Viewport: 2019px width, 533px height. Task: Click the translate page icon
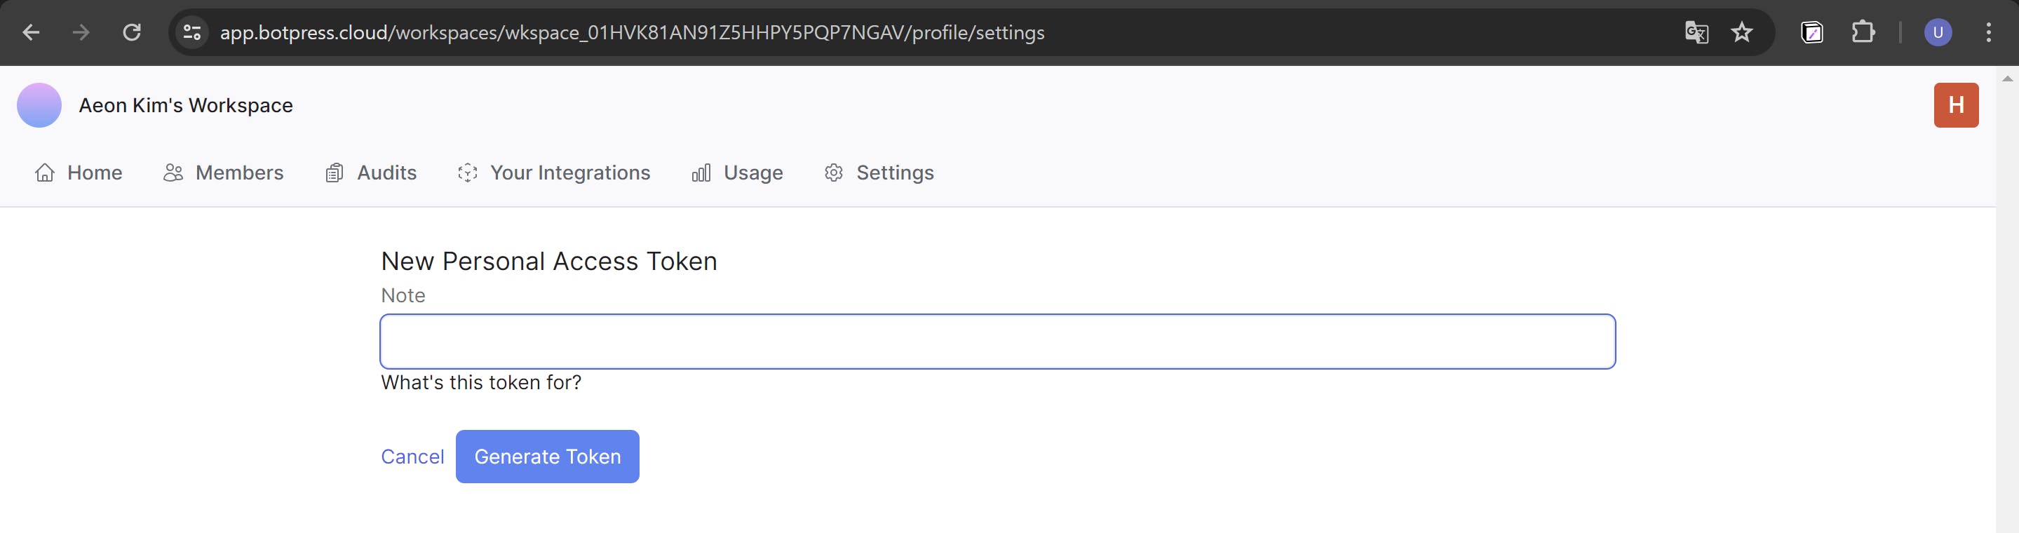(x=1696, y=32)
